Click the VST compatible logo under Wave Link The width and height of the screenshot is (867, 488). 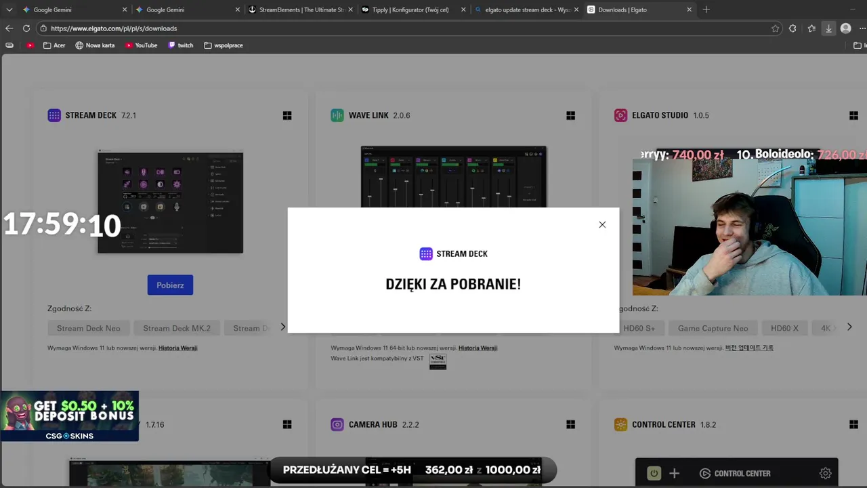[x=438, y=362]
